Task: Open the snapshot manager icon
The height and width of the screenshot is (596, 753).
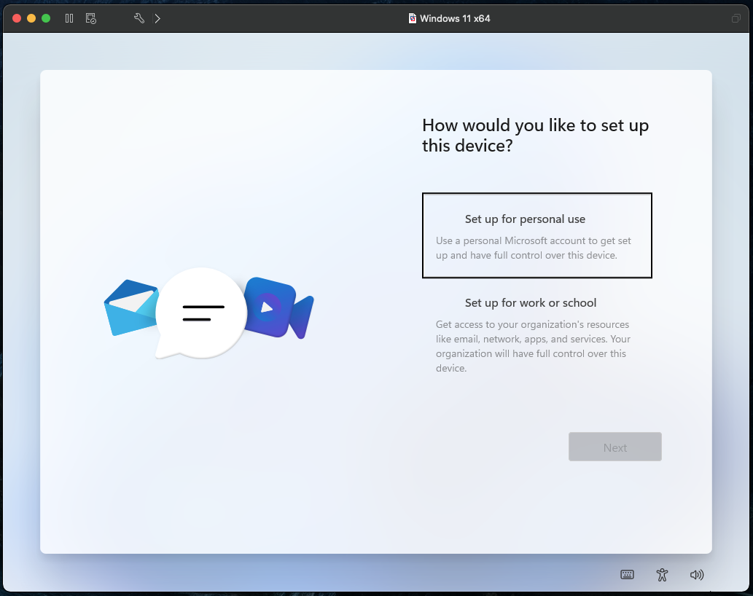Action: (x=91, y=18)
